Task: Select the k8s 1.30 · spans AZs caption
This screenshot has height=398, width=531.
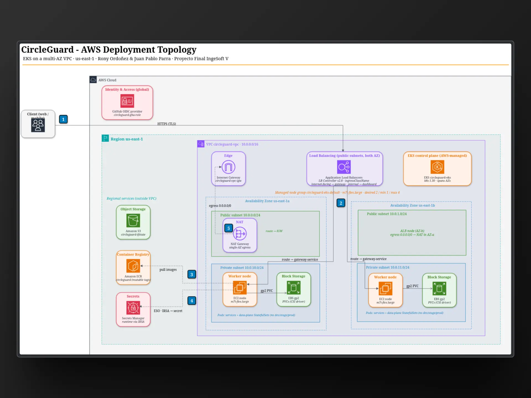Action: (x=437, y=181)
